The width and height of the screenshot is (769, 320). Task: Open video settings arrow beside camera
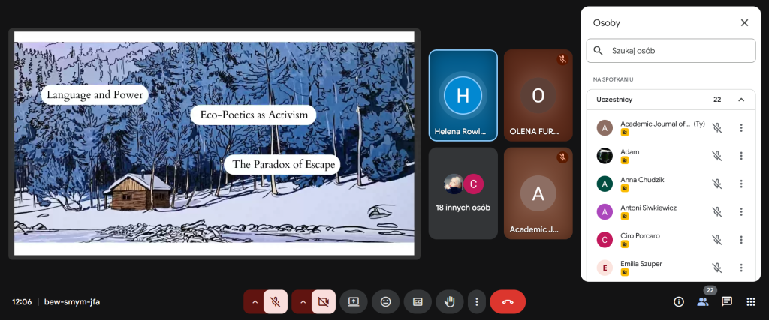pyautogui.click(x=303, y=301)
